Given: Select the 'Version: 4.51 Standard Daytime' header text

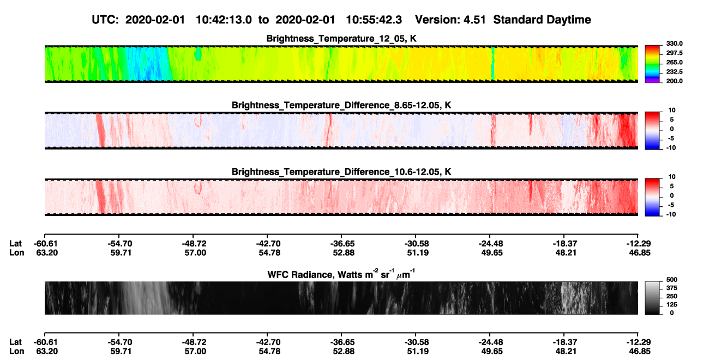Looking at the screenshot, I should pos(503,20).
